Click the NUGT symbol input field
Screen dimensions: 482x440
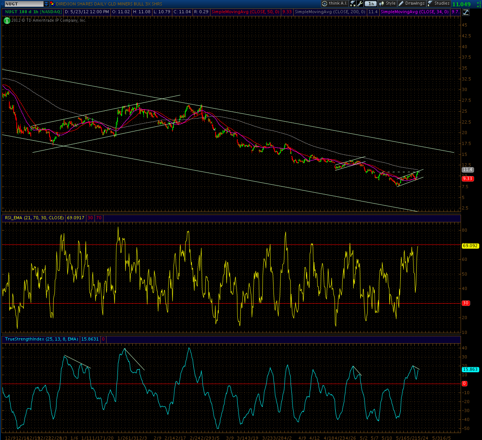[x=24, y=4]
